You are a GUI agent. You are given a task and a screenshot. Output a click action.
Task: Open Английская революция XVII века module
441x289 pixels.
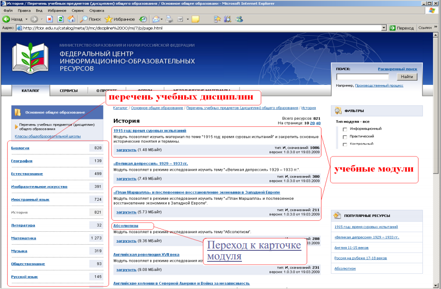click(x=146, y=254)
